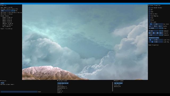Collapse the Scripts Folder panel

click(x=58, y=81)
